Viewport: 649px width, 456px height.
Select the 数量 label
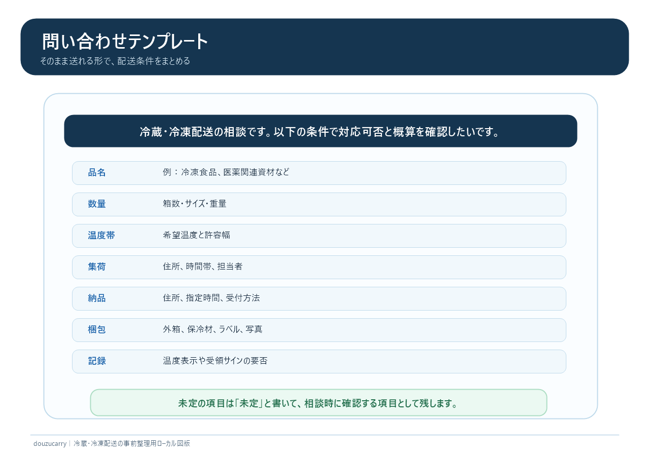tap(97, 204)
